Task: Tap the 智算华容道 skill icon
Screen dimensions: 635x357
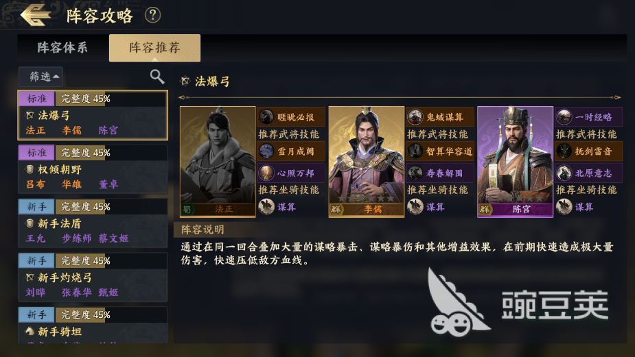Action: point(415,151)
